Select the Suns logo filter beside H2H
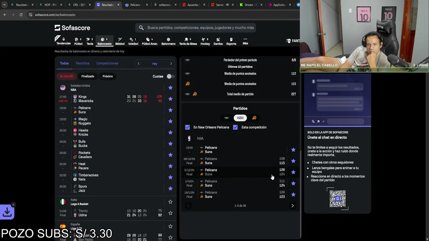The height and width of the screenshot is (241, 429). click(x=254, y=118)
